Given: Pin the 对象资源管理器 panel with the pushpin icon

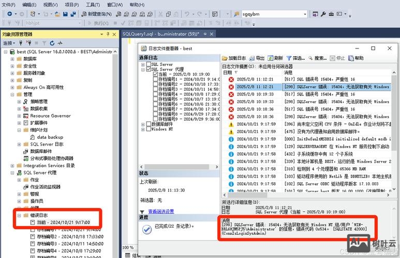Looking at the screenshot, I should click(108, 34).
